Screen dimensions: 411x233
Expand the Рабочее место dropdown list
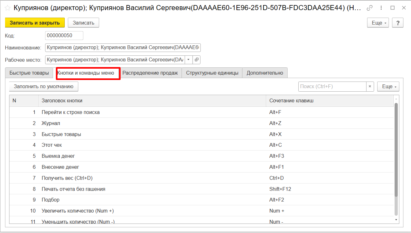pyautogui.click(x=188, y=60)
